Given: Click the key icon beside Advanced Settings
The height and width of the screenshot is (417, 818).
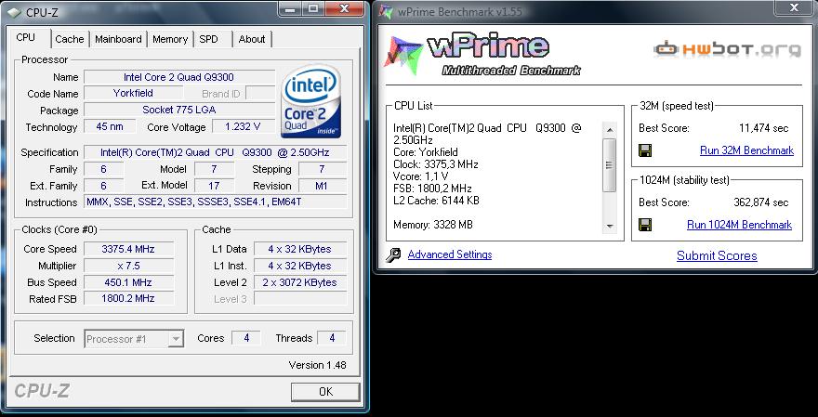Looking at the screenshot, I should 393,254.
